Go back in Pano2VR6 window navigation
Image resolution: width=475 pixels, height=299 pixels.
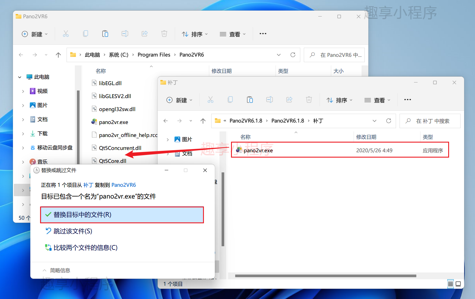click(21, 55)
